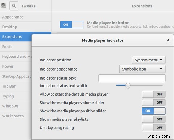Enable Show the media player volume slider
This screenshot has width=174, height=140.
154,103
